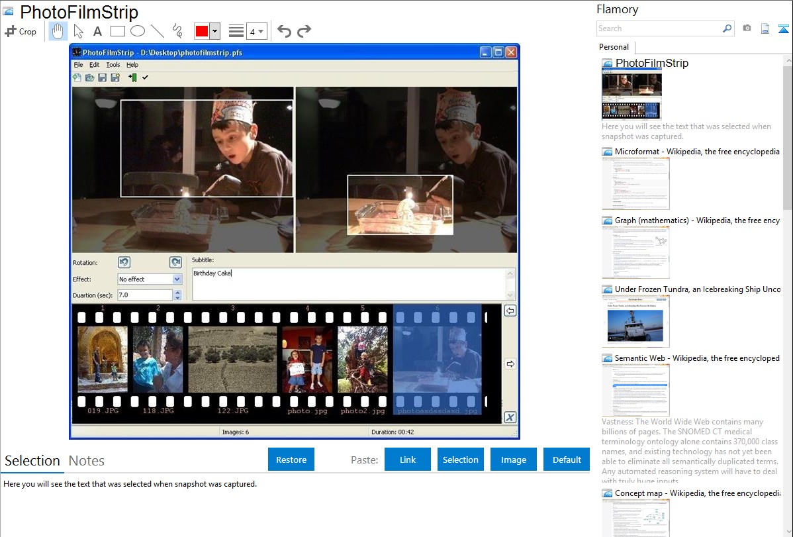The height and width of the screenshot is (537, 793).
Task: Click the undo arrow
Action: 284,31
